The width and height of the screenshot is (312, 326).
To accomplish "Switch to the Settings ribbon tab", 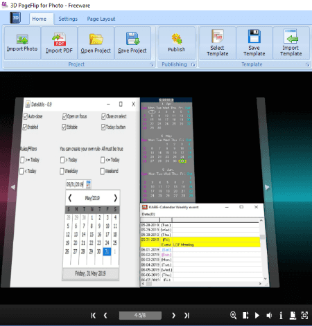I will tap(68, 19).
